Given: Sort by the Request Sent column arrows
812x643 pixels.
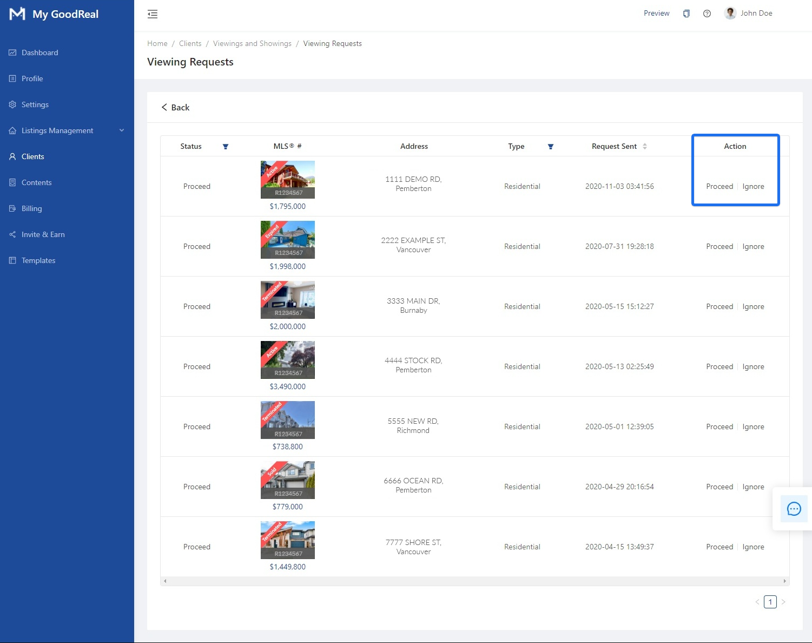Looking at the screenshot, I should coord(644,146).
